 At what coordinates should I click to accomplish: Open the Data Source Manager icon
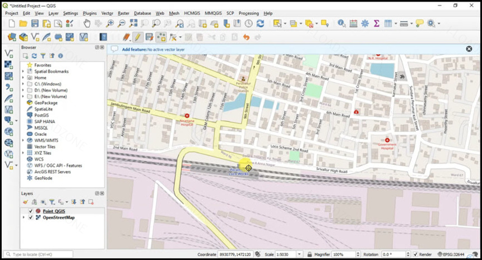click(12, 37)
